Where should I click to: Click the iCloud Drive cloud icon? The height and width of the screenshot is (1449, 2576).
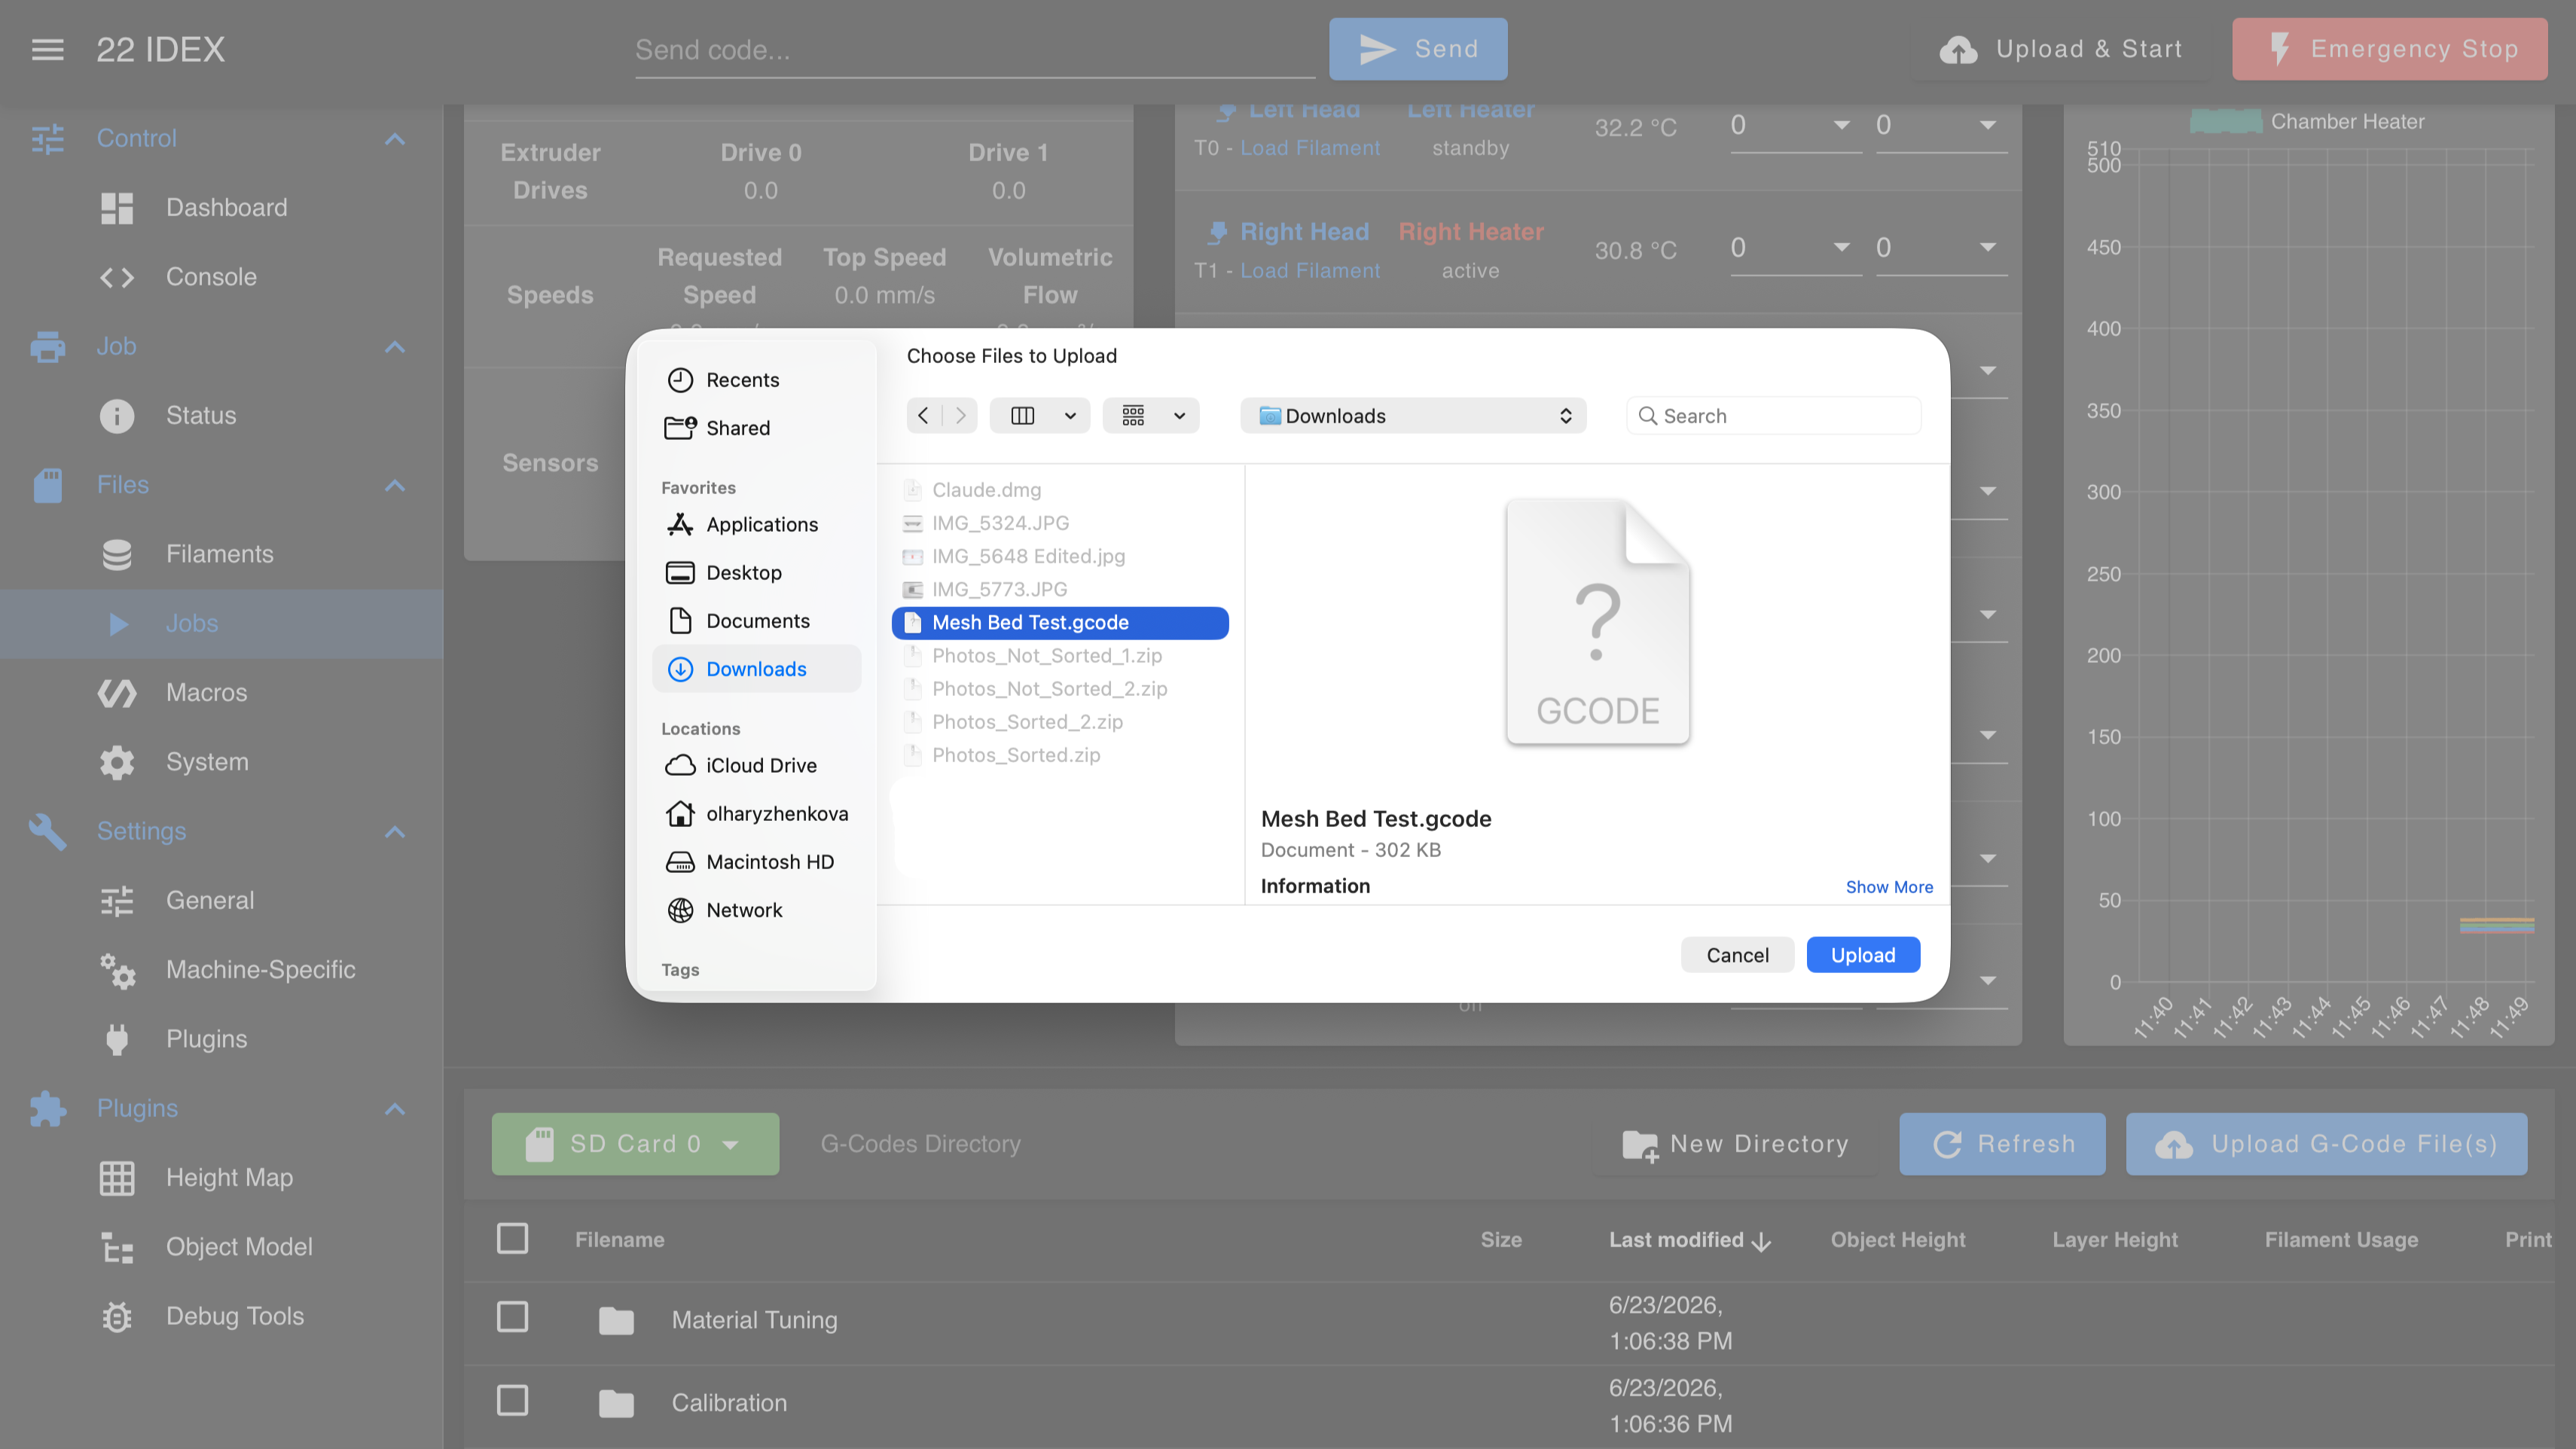680,766
